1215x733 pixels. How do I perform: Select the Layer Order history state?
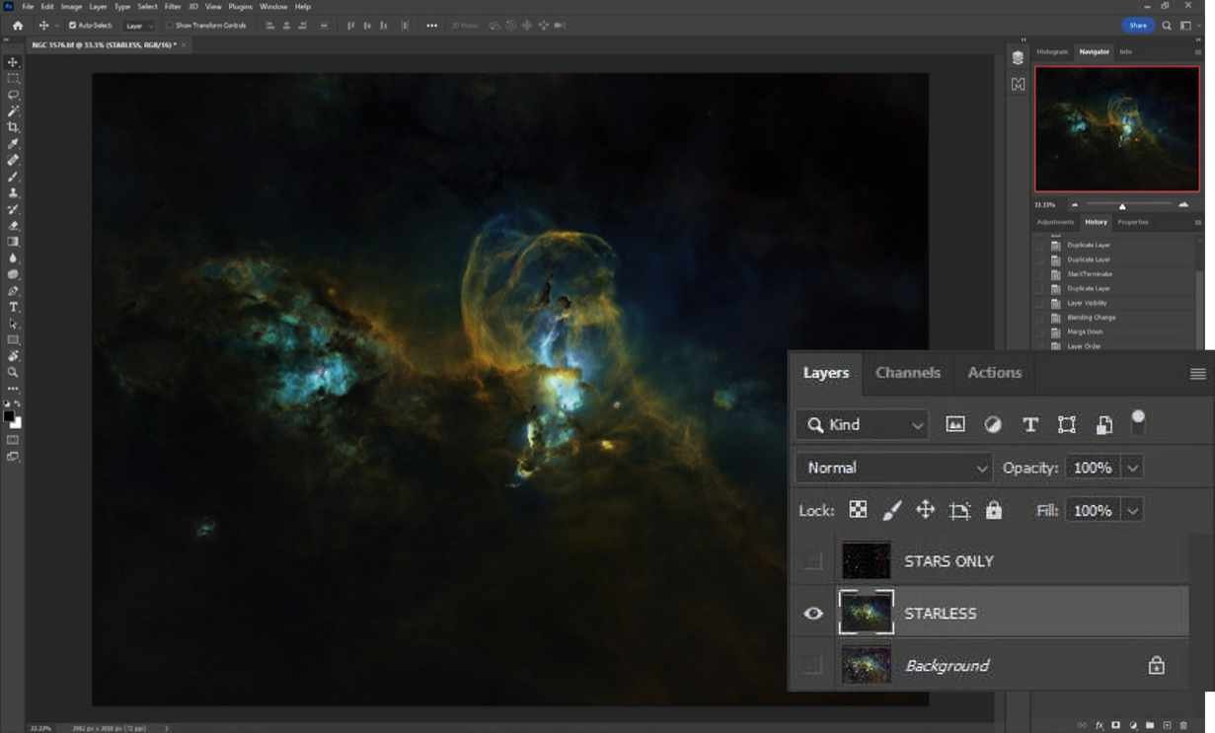pos(1084,346)
